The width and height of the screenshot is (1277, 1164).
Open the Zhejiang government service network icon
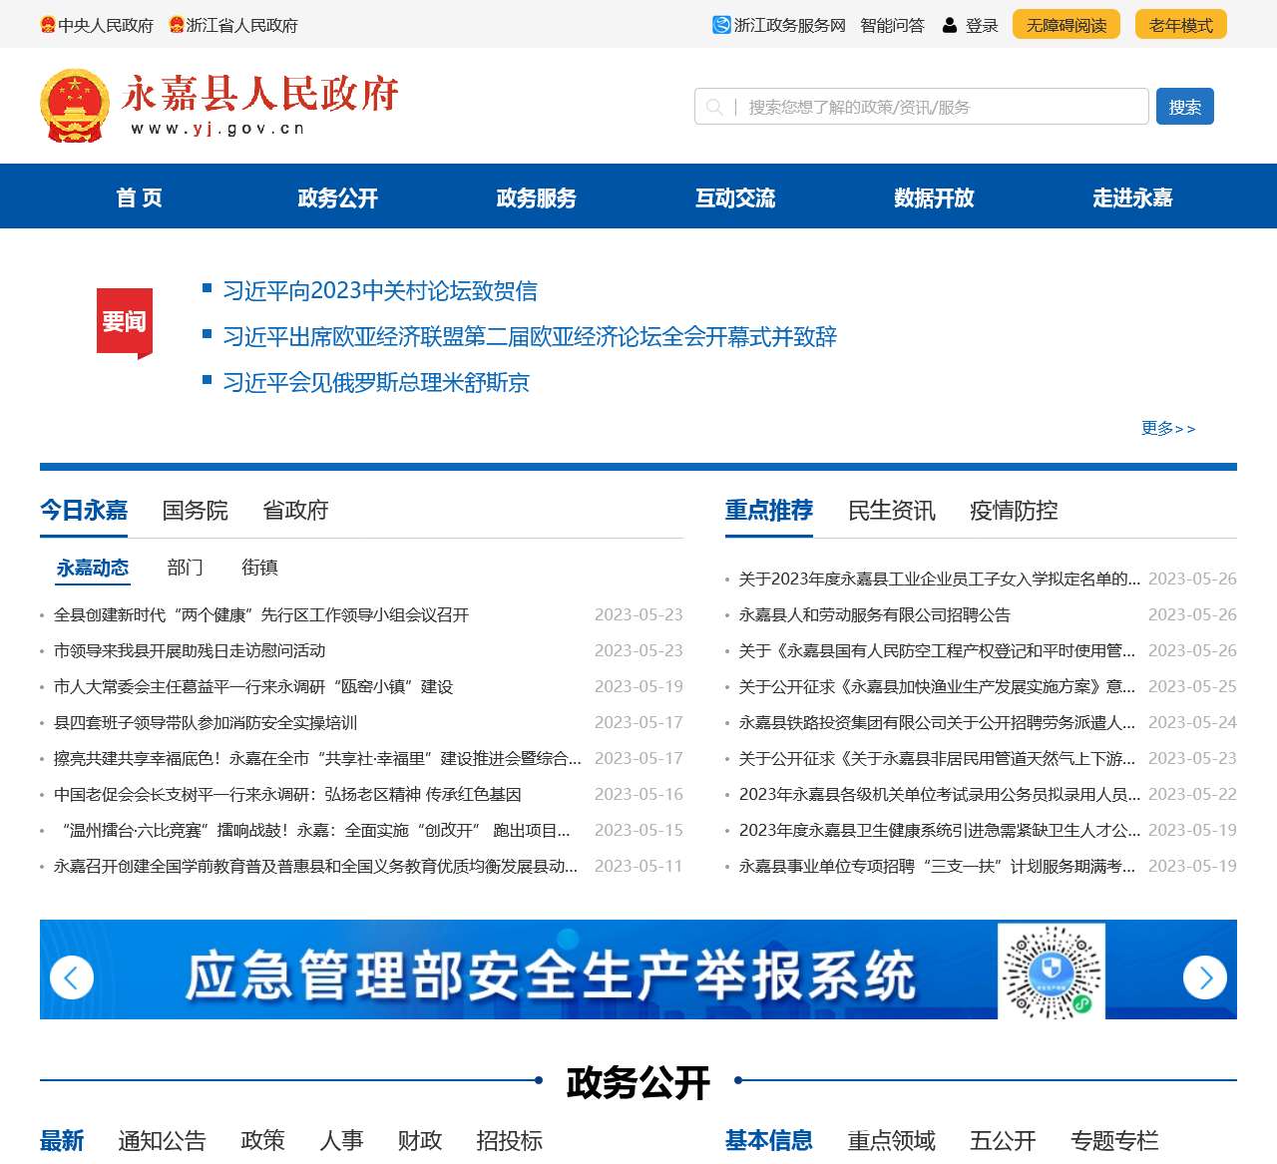721,25
